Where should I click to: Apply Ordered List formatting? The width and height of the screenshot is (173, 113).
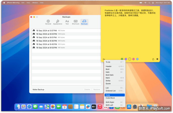(x=110, y=91)
